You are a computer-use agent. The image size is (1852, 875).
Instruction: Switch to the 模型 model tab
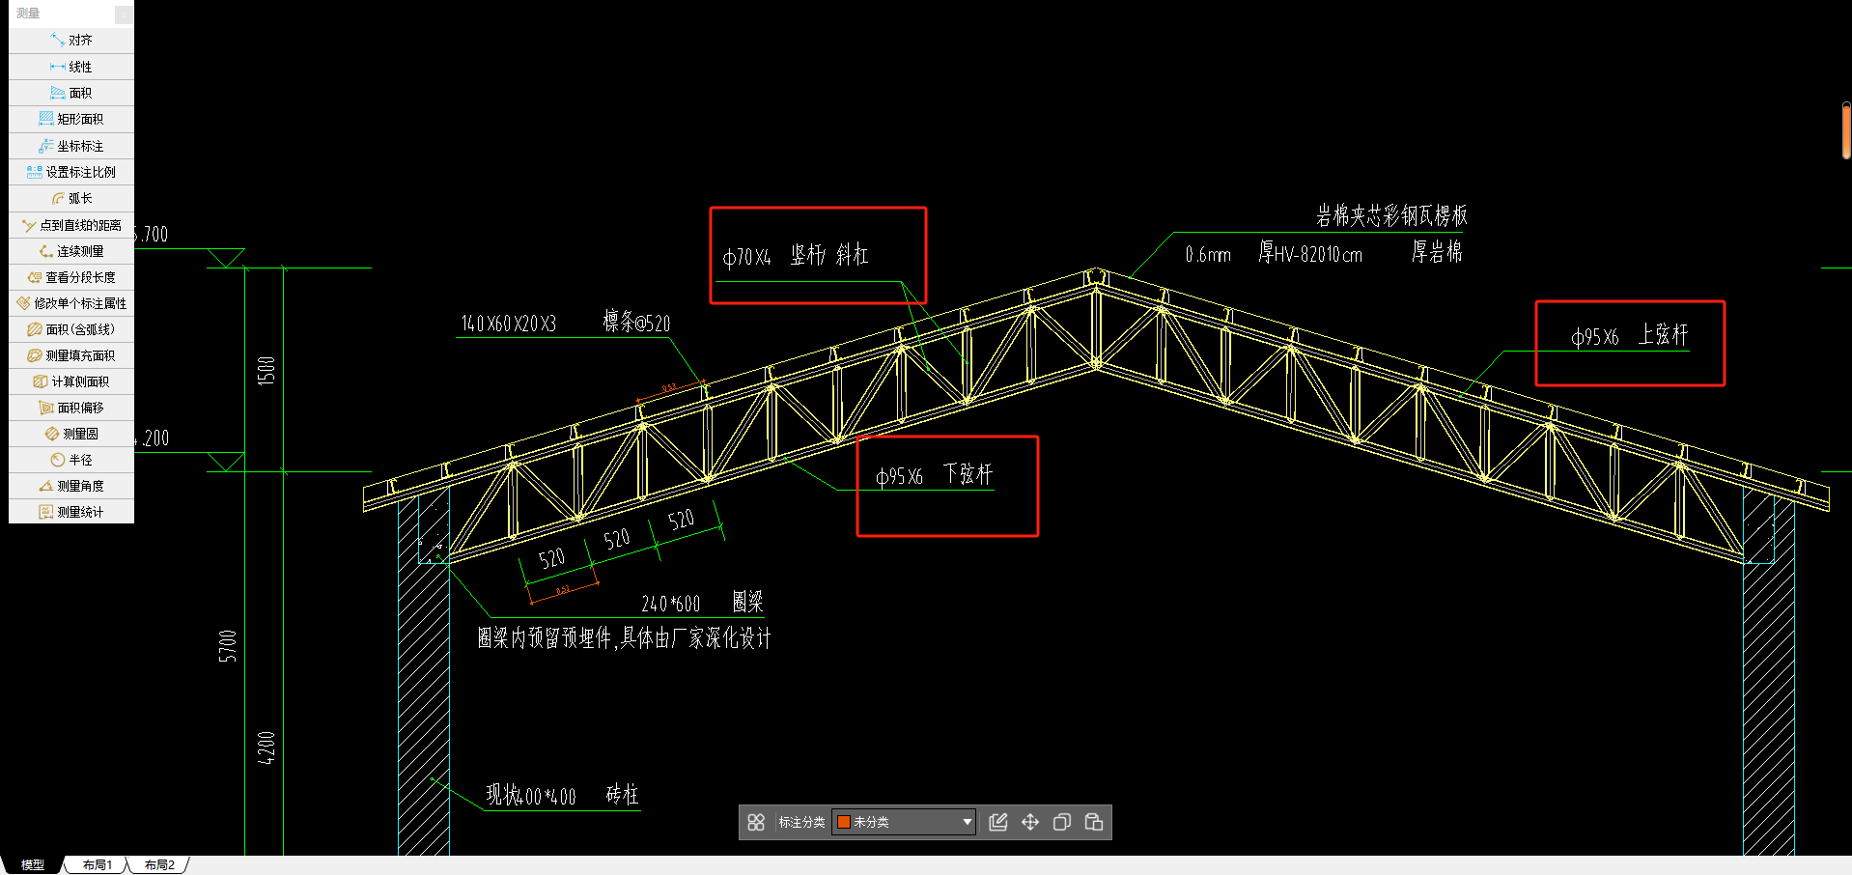[33, 865]
